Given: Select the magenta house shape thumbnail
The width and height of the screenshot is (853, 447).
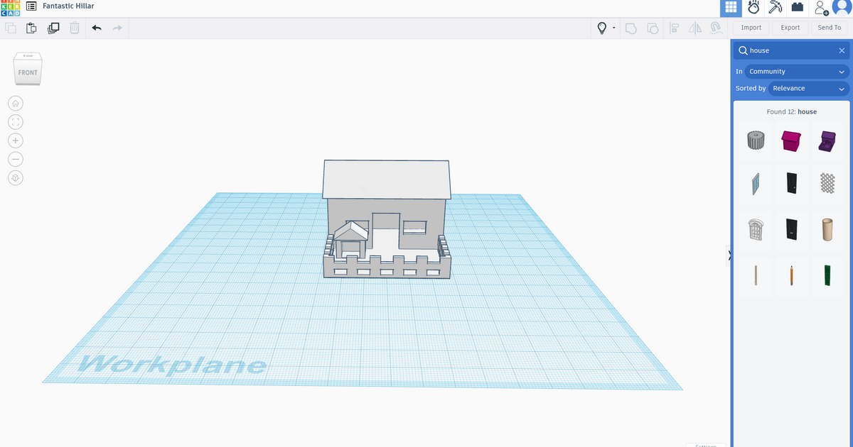Looking at the screenshot, I should 791,140.
